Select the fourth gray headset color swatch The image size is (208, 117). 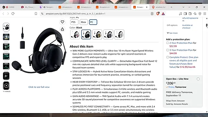(108, 34)
